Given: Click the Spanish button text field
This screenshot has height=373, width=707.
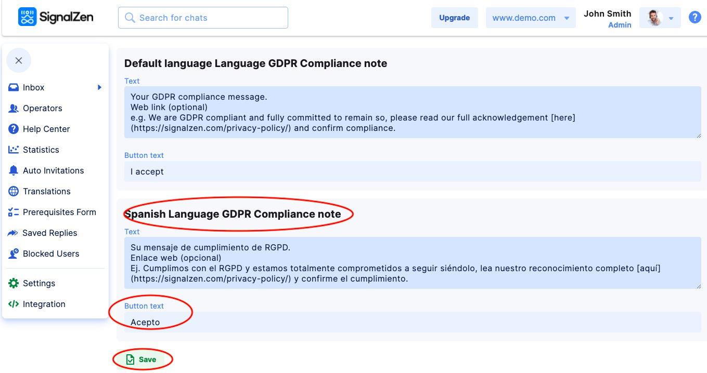Looking at the screenshot, I should tap(412, 323).
